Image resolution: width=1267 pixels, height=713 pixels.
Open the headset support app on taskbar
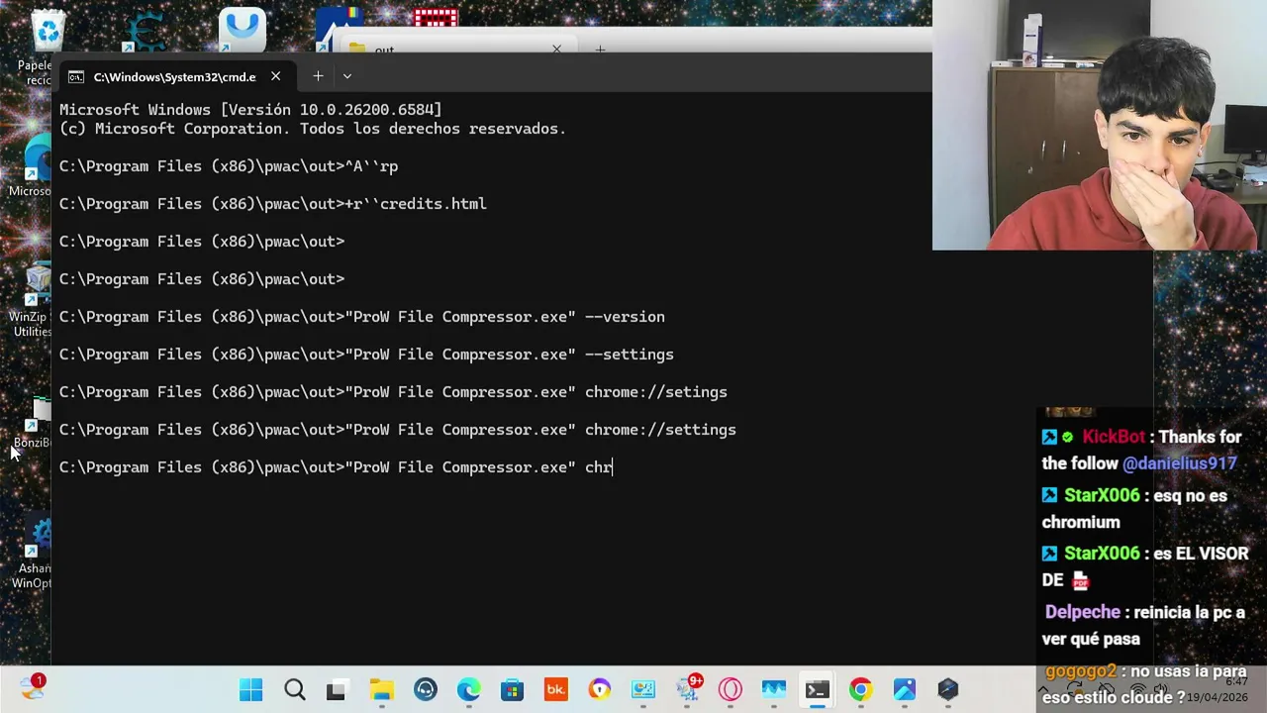pos(425,690)
